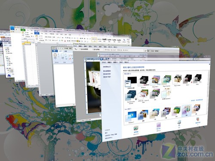This screenshot has width=215, height=161.
Task: Switch to the 查看 tab in Paint
Action: pos(66,51)
